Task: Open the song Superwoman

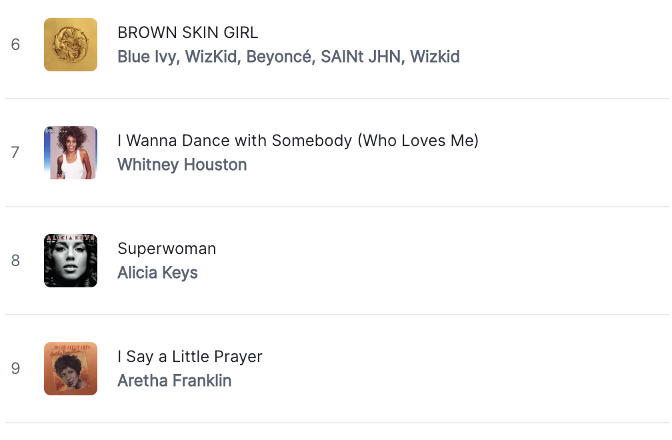Action: click(167, 249)
